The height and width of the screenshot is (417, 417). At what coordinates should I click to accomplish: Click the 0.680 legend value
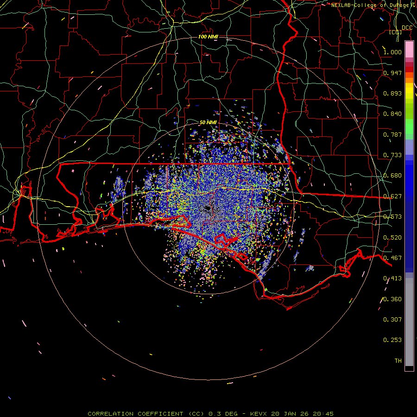[x=392, y=176]
